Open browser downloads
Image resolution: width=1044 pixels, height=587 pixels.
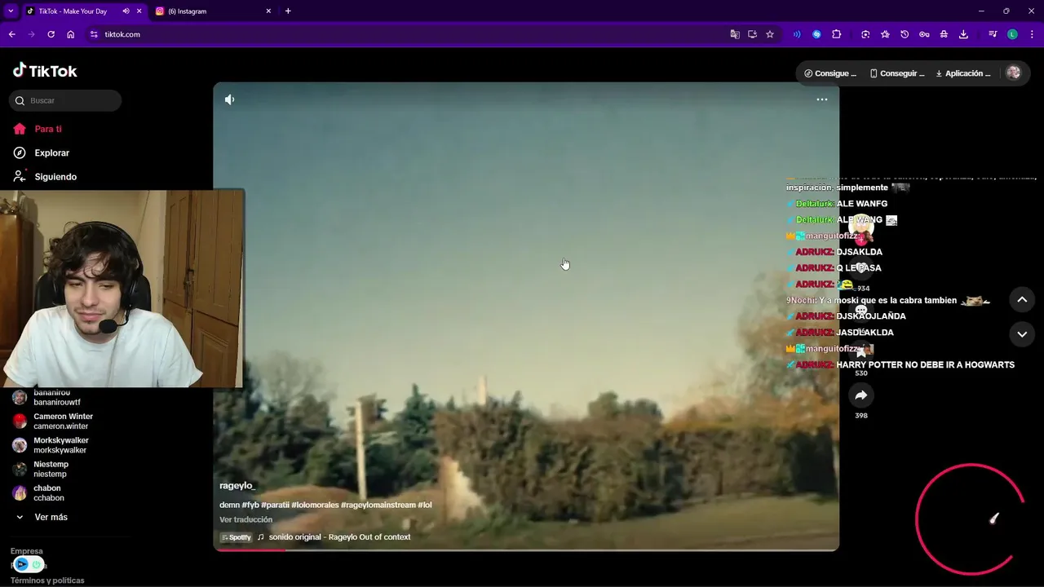coord(963,34)
